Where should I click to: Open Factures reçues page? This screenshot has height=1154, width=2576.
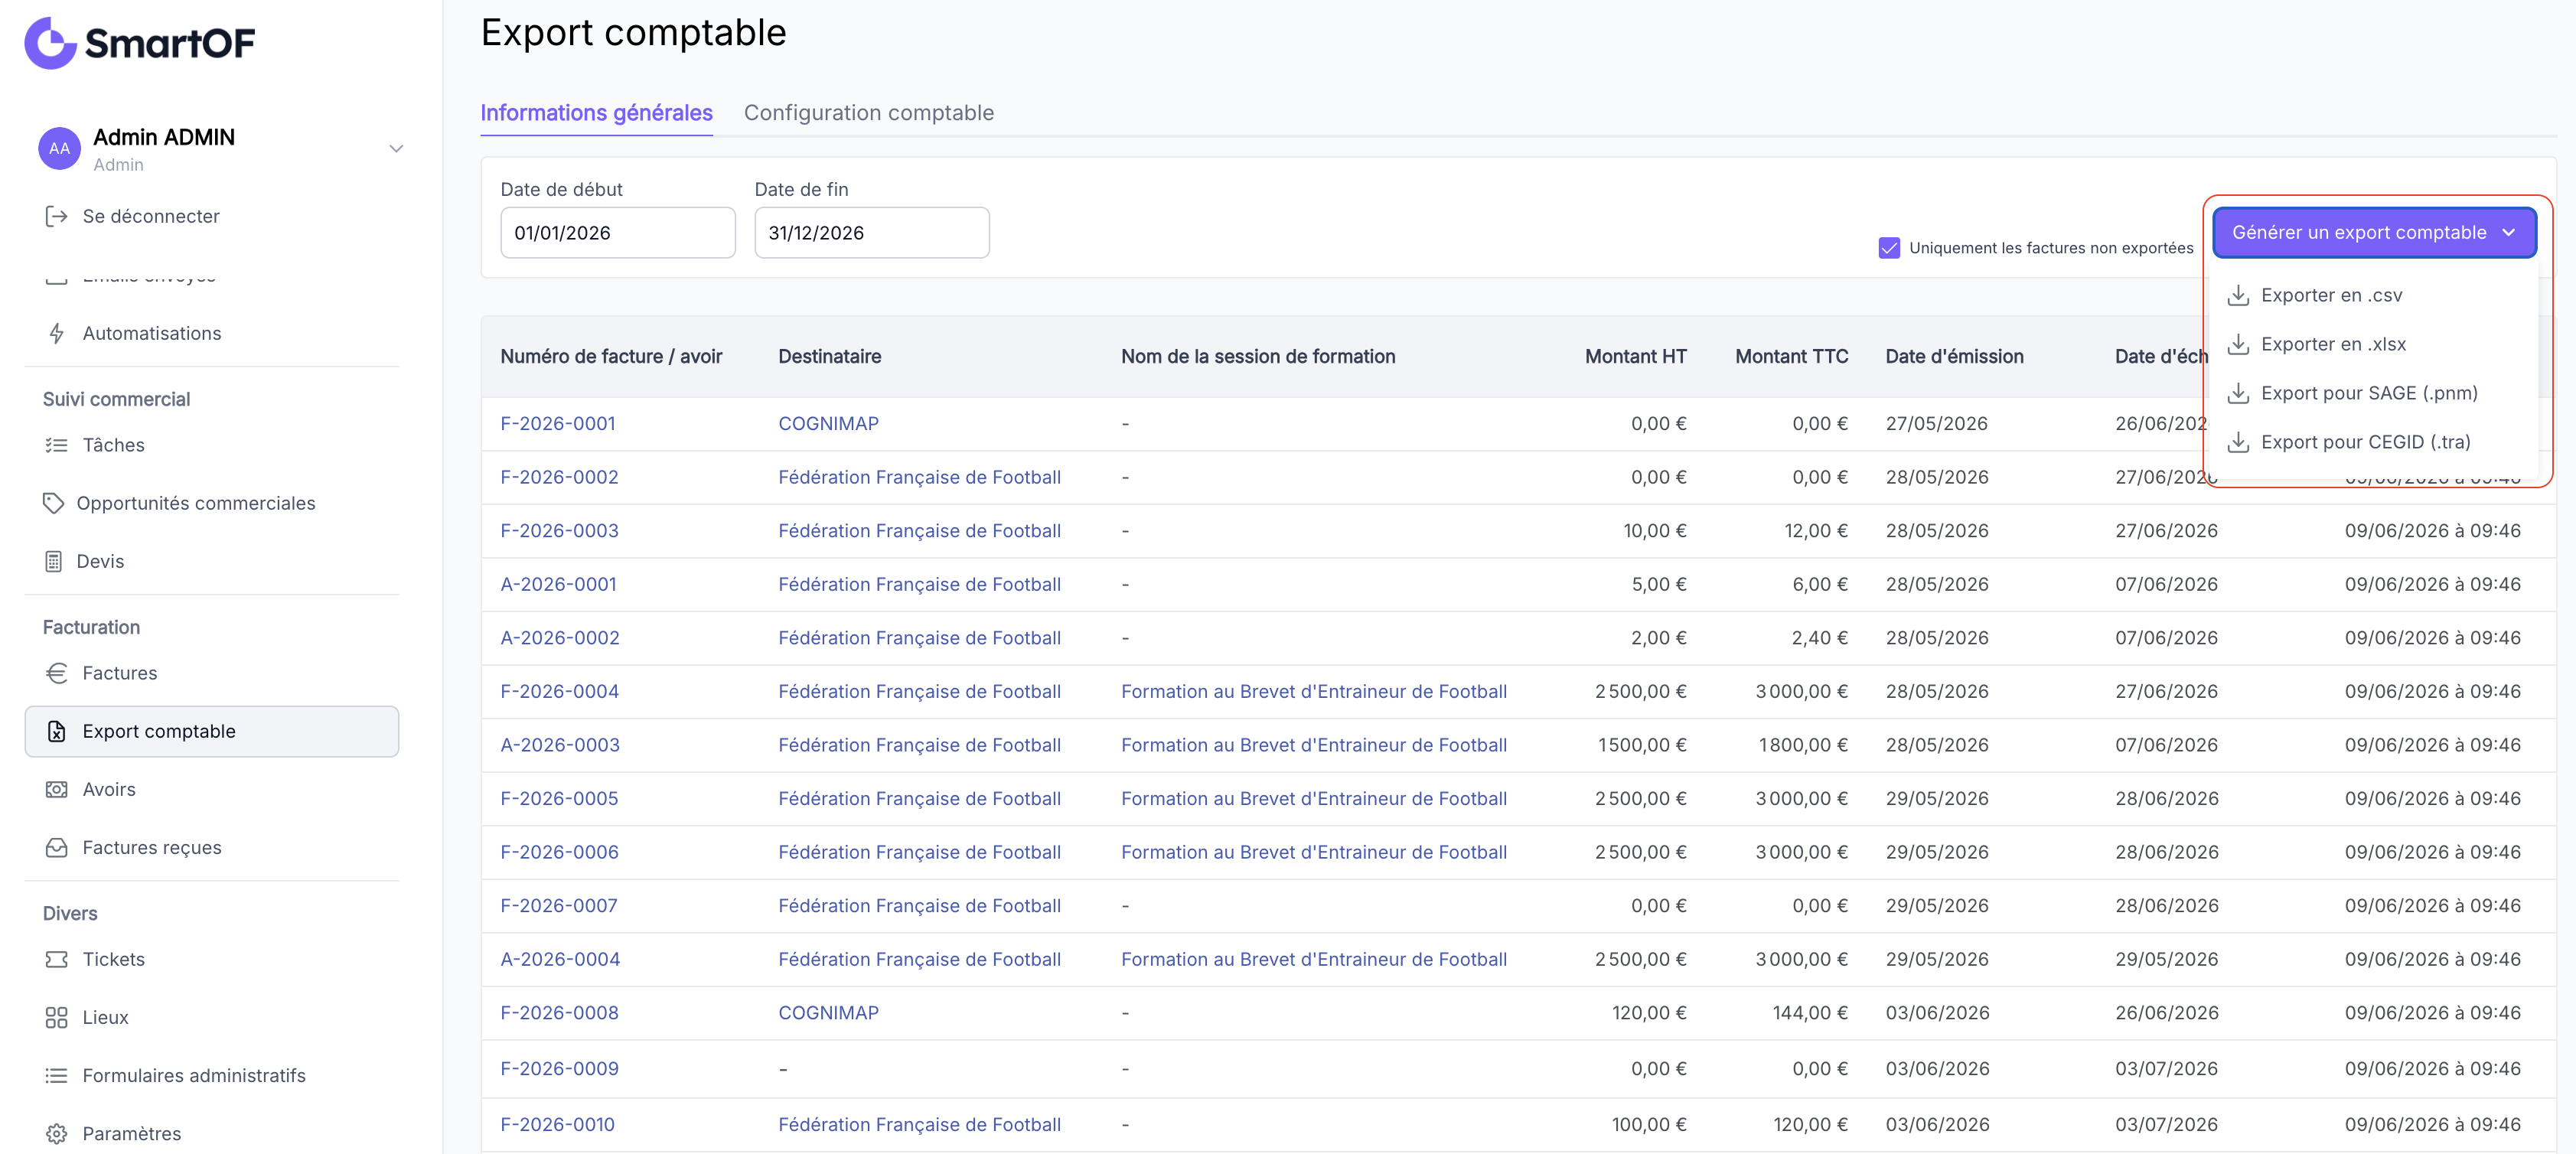coord(151,847)
